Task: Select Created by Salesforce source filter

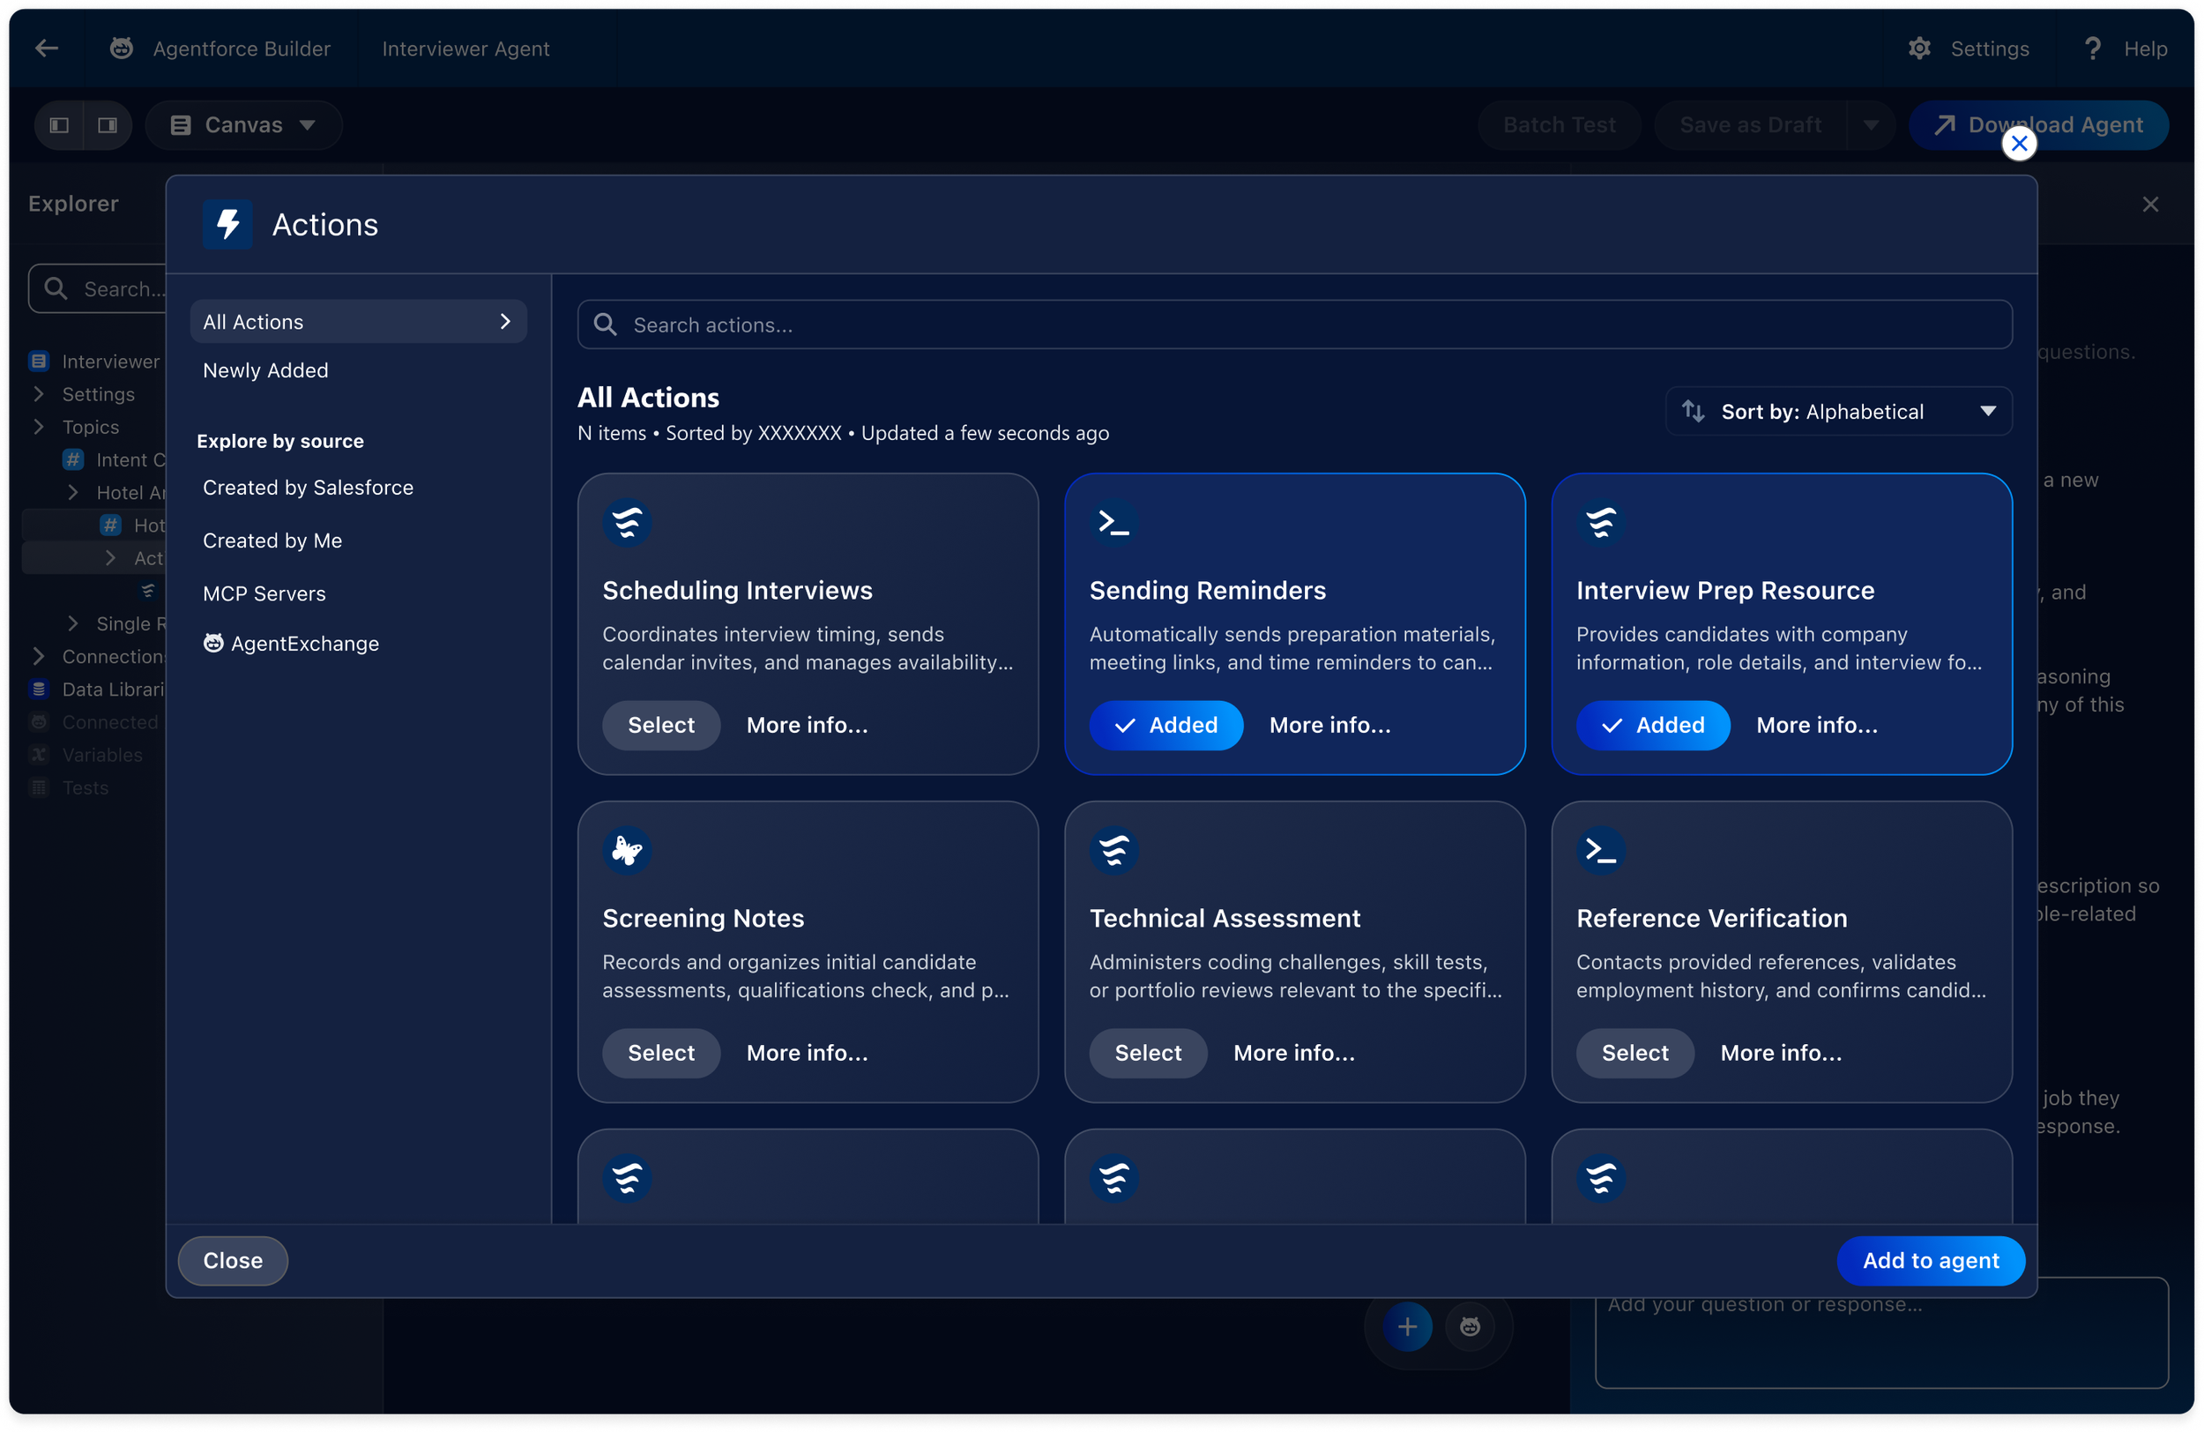Action: [x=309, y=488]
